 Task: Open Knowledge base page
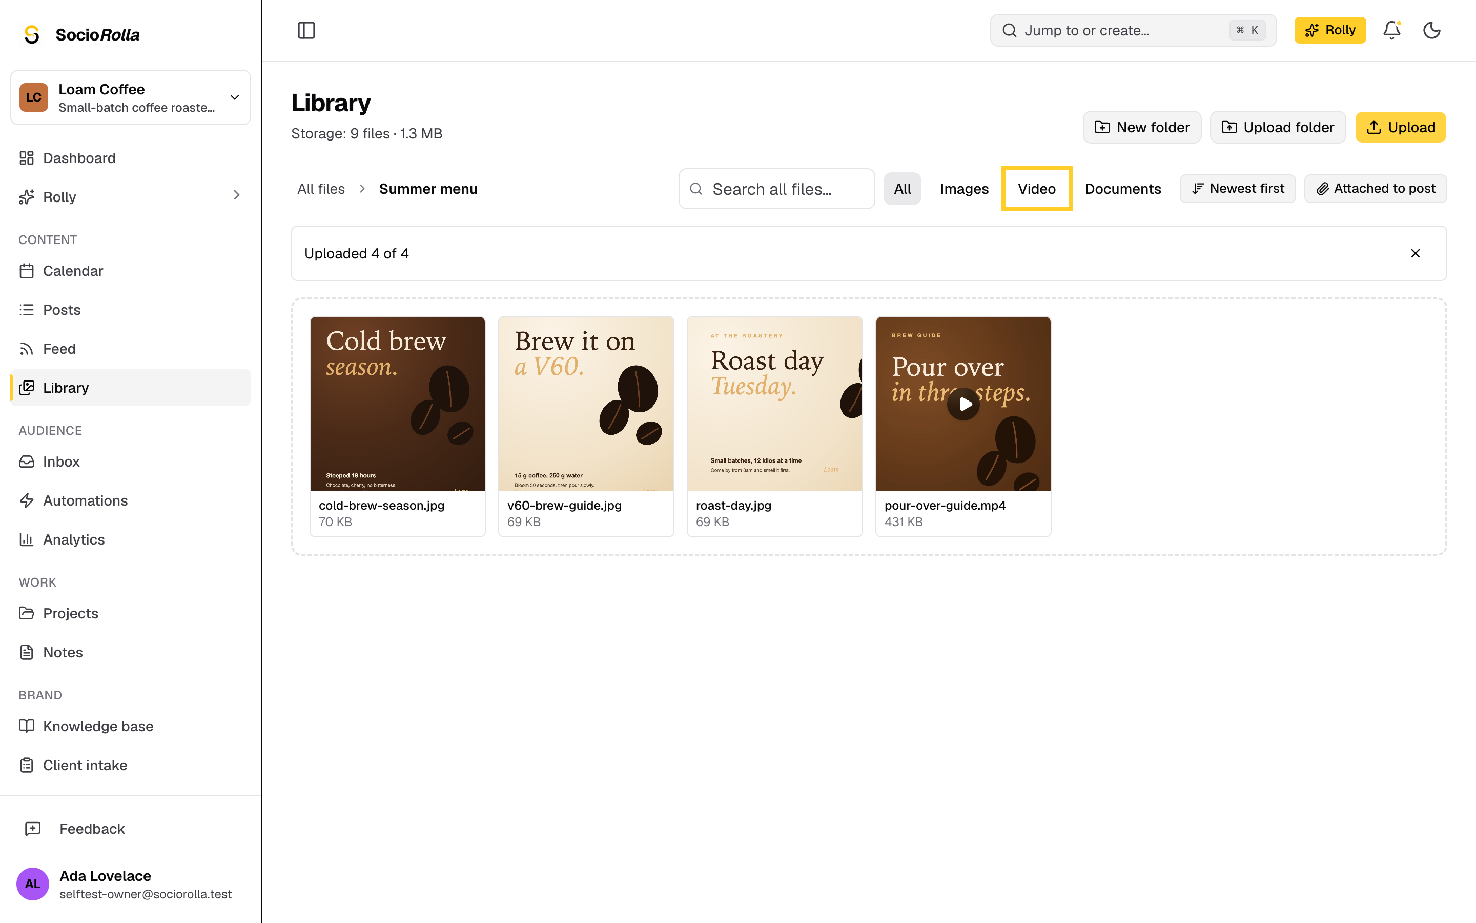coord(131,726)
